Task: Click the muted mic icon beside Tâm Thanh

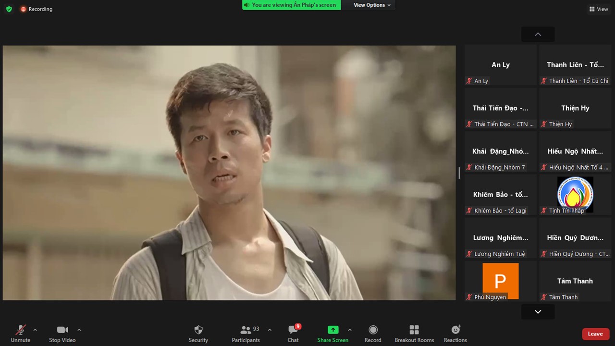Action: click(x=544, y=297)
